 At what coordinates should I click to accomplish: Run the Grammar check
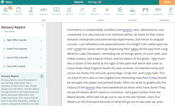44,11
